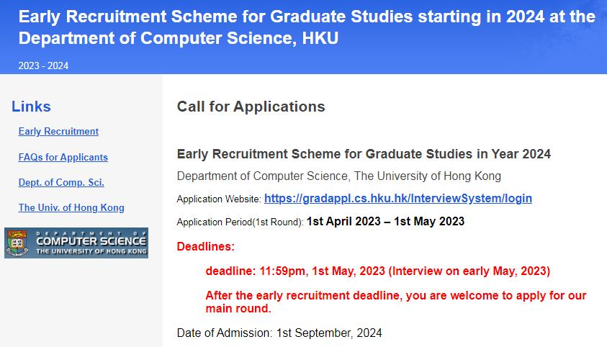Screen dimensions: 607x347
Task: Click the 2023 - 2024 header subtitle
Action: [43, 66]
